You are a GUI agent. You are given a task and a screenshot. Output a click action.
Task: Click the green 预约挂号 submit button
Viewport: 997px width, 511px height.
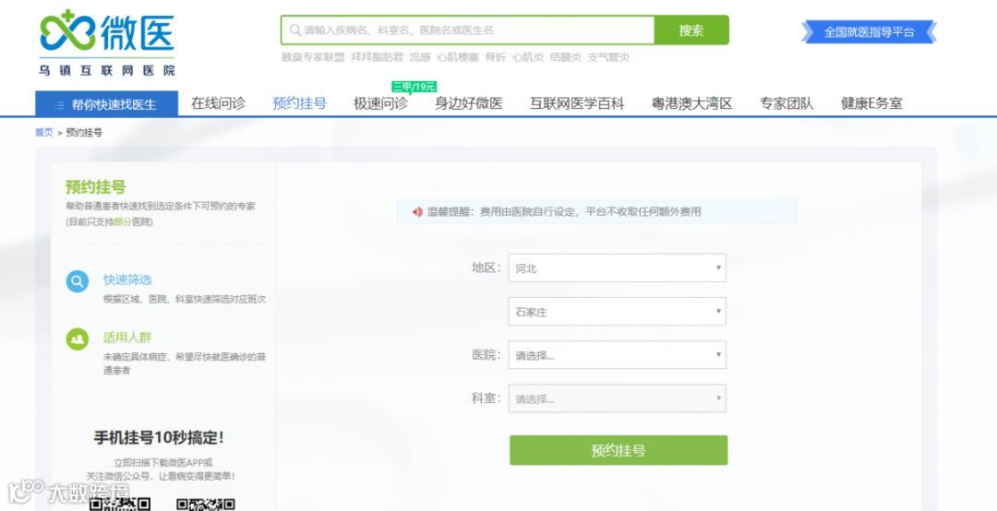tap(618, 450)
